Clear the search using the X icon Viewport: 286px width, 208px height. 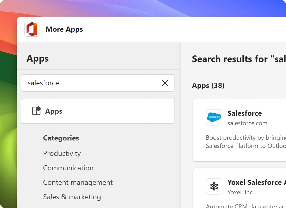pos(165,83)
